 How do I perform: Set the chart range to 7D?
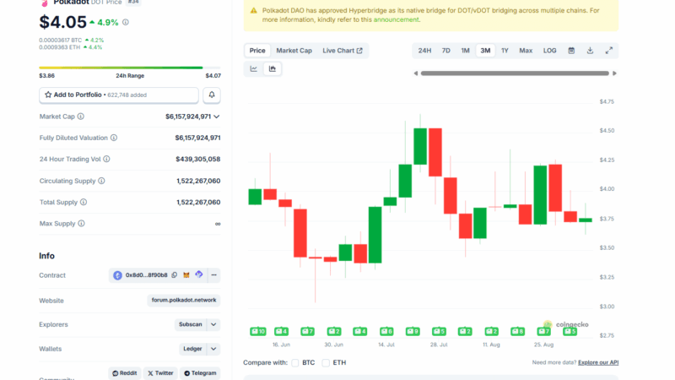[446, 51]
